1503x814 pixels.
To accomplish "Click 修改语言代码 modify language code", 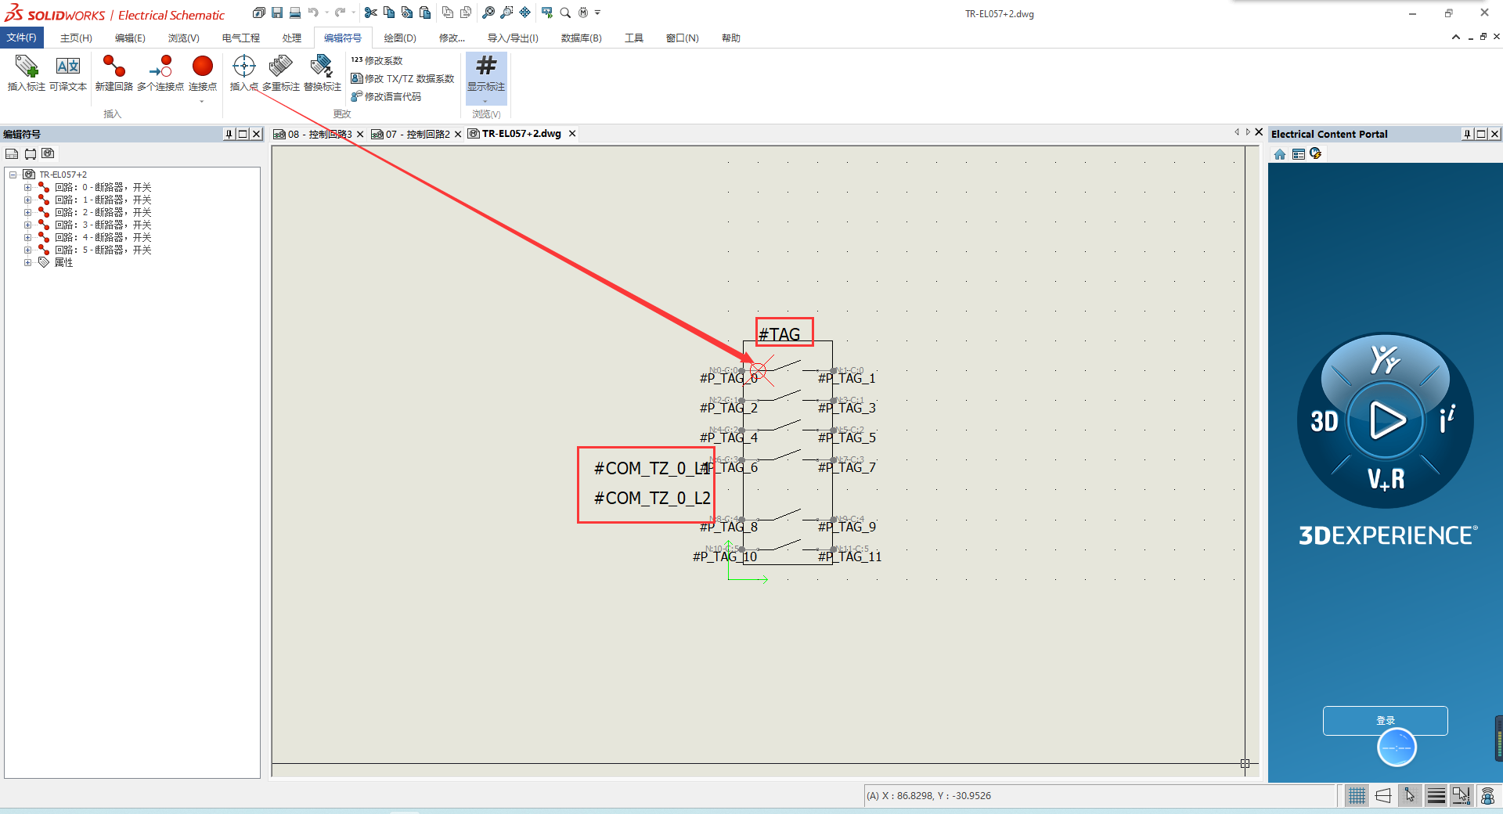I will (392, 97).
